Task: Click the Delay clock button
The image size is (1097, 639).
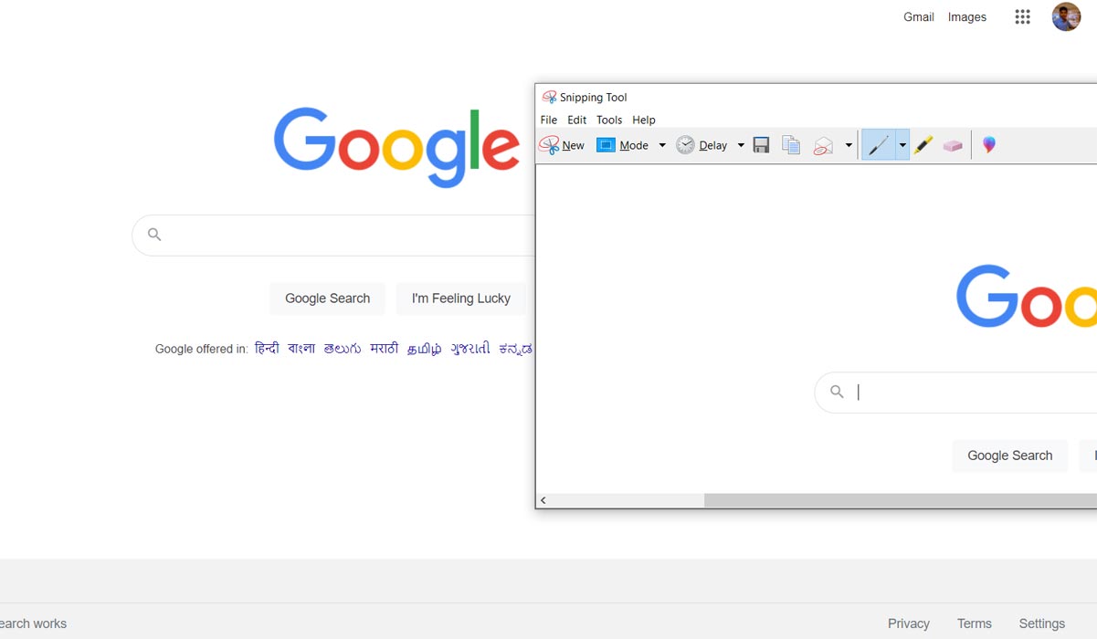Action: [x=701, y=145]
